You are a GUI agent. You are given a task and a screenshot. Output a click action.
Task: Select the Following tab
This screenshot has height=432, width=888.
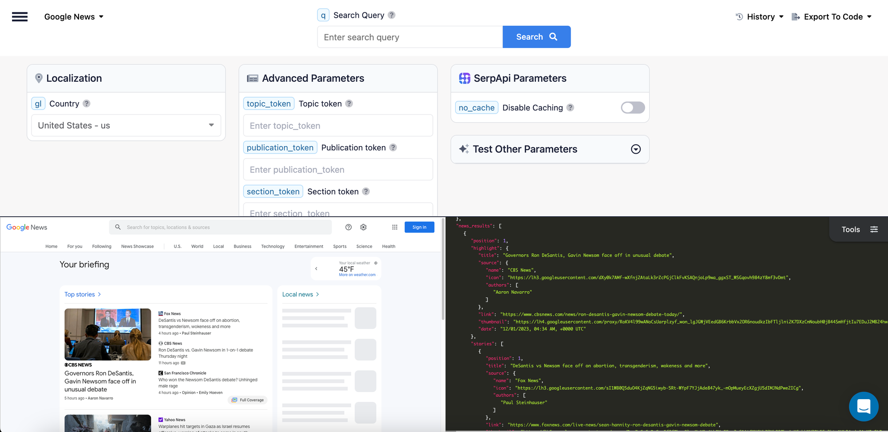102,246
